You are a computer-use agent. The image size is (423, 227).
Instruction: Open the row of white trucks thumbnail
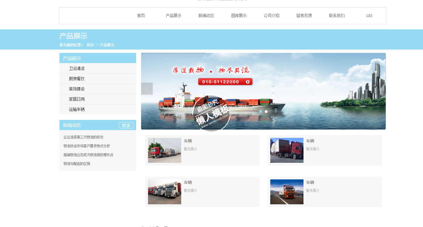coord(165,192)
